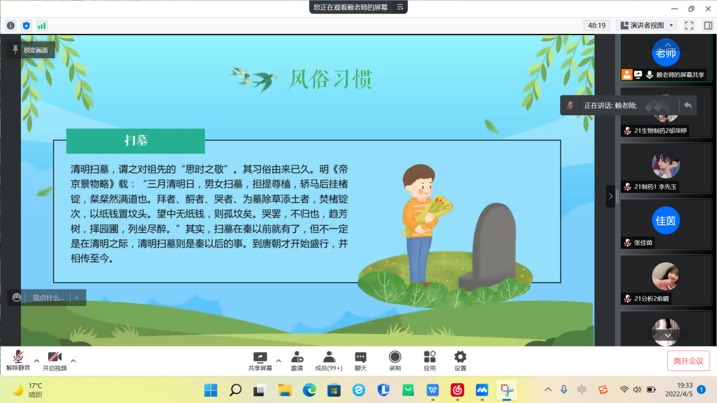Image resolution: width=717 pixels, height=403 pixels.
Task: Enter full screen mode
Action: click(x=689, y=25)
